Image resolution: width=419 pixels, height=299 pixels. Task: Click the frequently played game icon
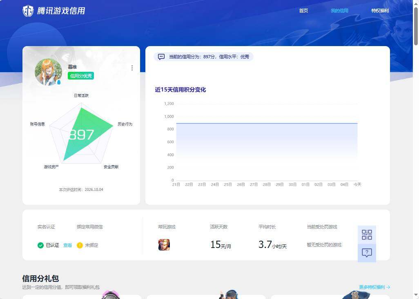point(164,245)
